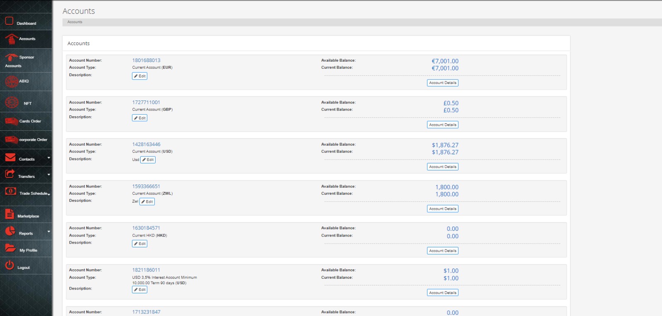This screenshot has width=662, height=316.
Task: Click Account Details for ZWL account
Action: (442, 209)
